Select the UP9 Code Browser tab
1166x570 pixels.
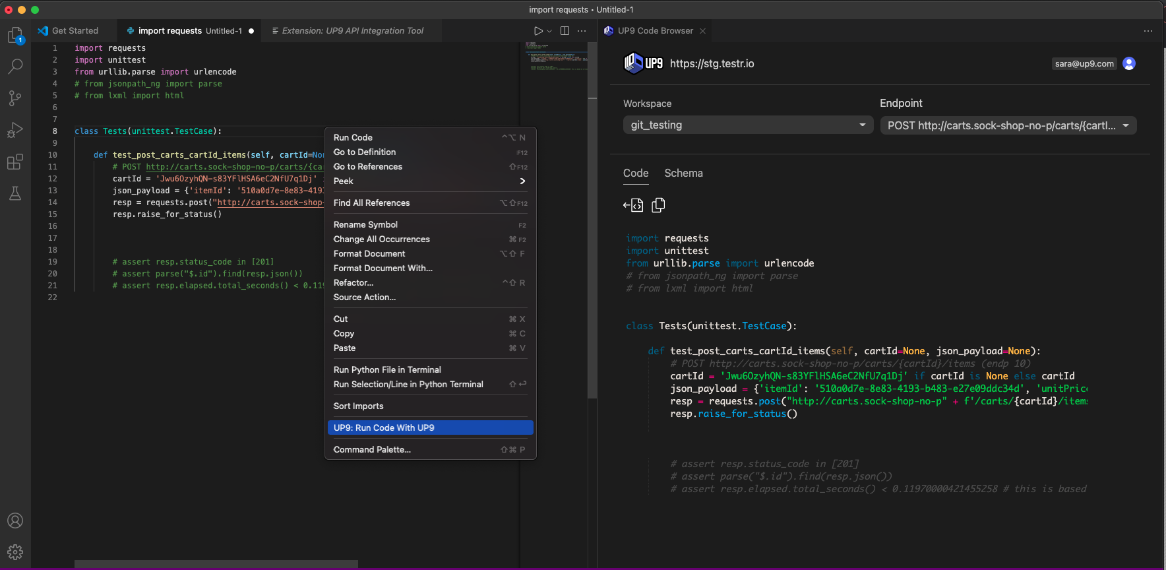[655, 31]
